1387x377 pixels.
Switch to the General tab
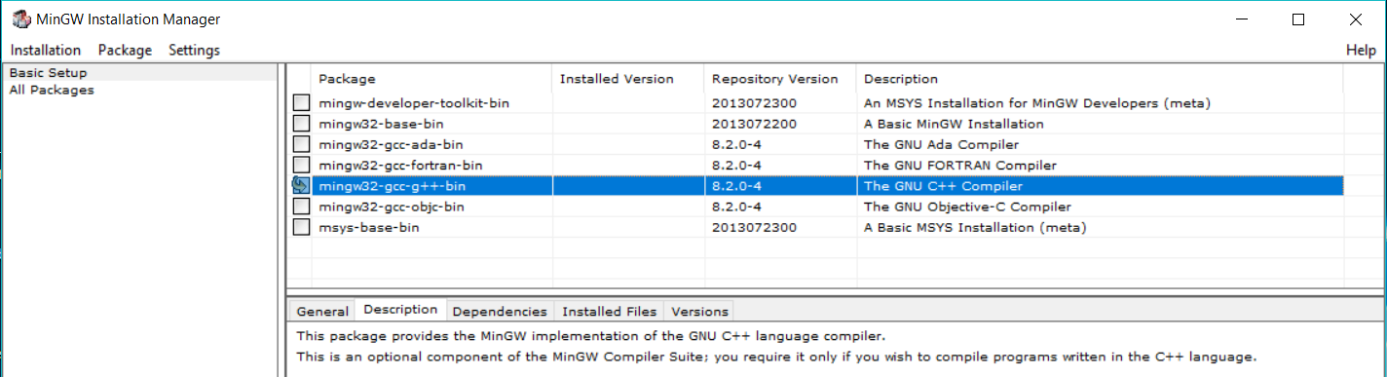pos(321,312)
